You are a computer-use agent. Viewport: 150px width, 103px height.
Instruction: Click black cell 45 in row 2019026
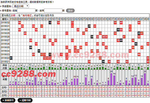click(136, 44)
